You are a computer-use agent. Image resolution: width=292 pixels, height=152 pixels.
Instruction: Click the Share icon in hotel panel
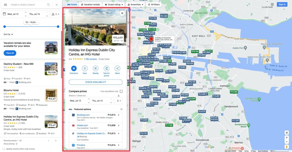tap(117, 68)
